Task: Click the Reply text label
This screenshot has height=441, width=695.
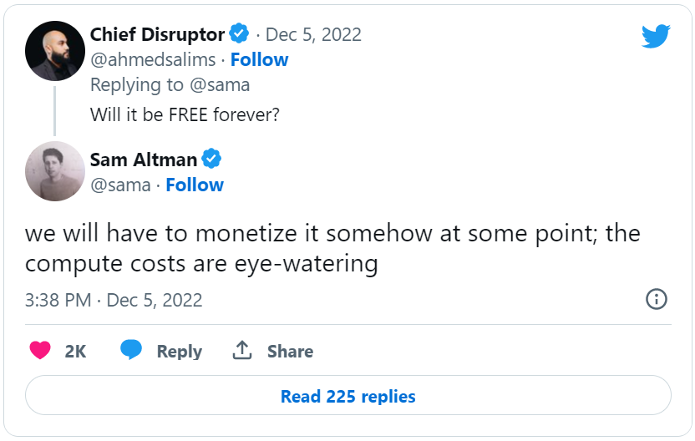Action: [x=179, y=352]
